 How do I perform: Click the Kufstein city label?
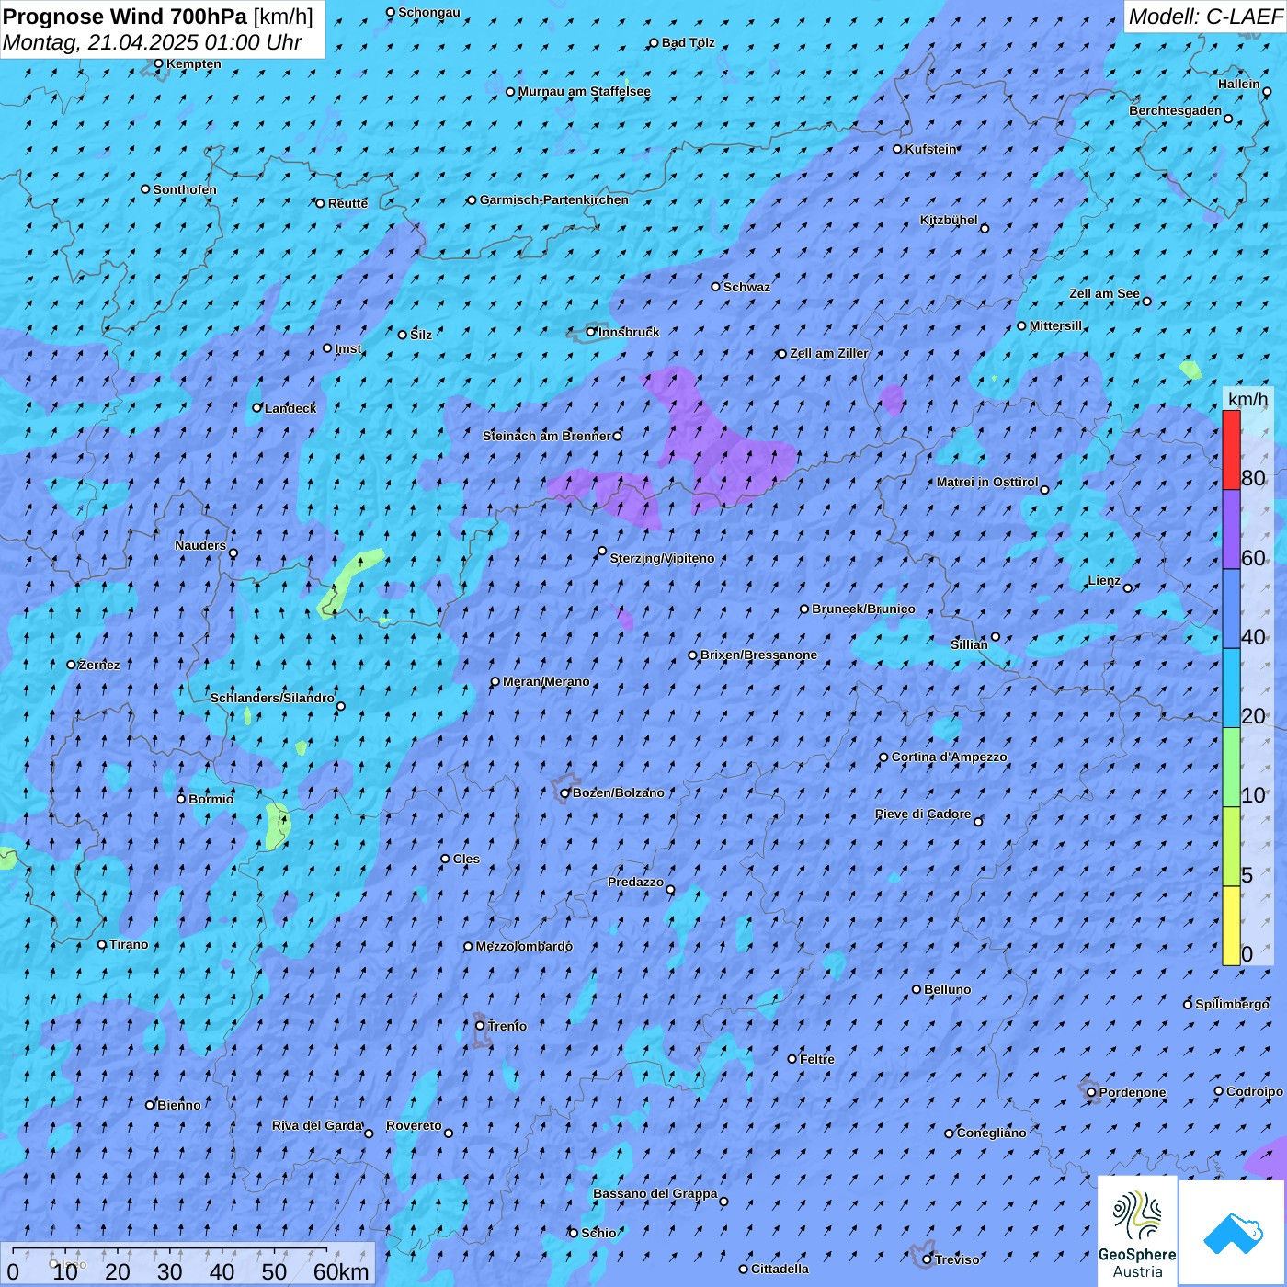click(931, 149)
